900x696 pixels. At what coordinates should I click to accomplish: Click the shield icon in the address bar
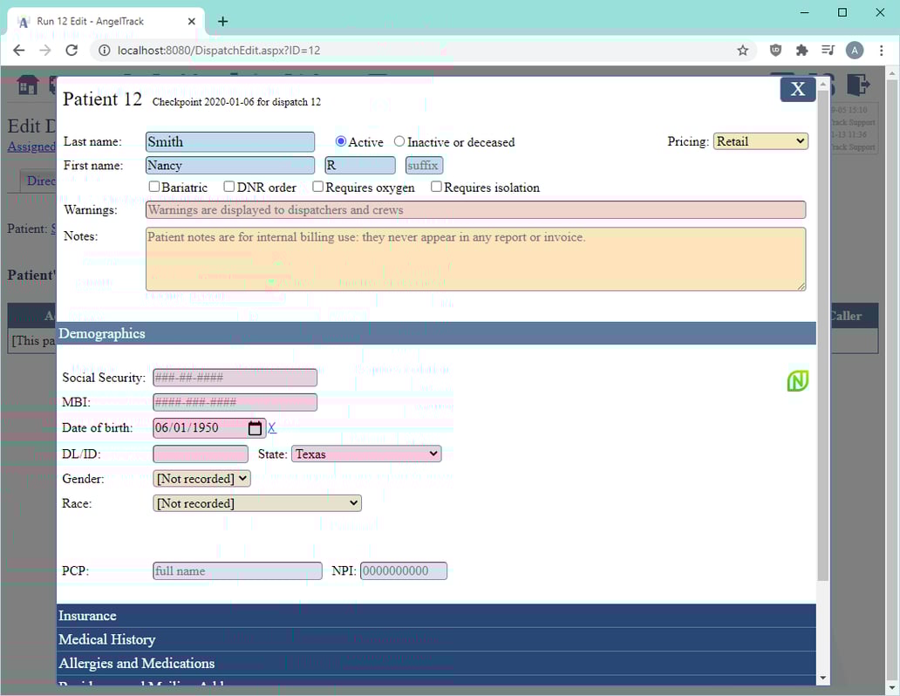click(x=775, y=50)
